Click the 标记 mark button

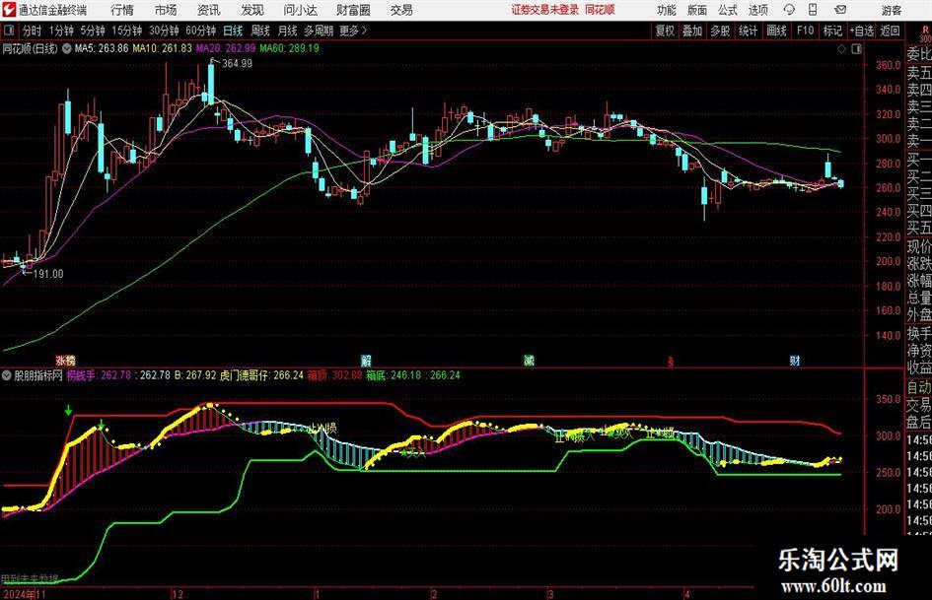(x=832, y=31)
